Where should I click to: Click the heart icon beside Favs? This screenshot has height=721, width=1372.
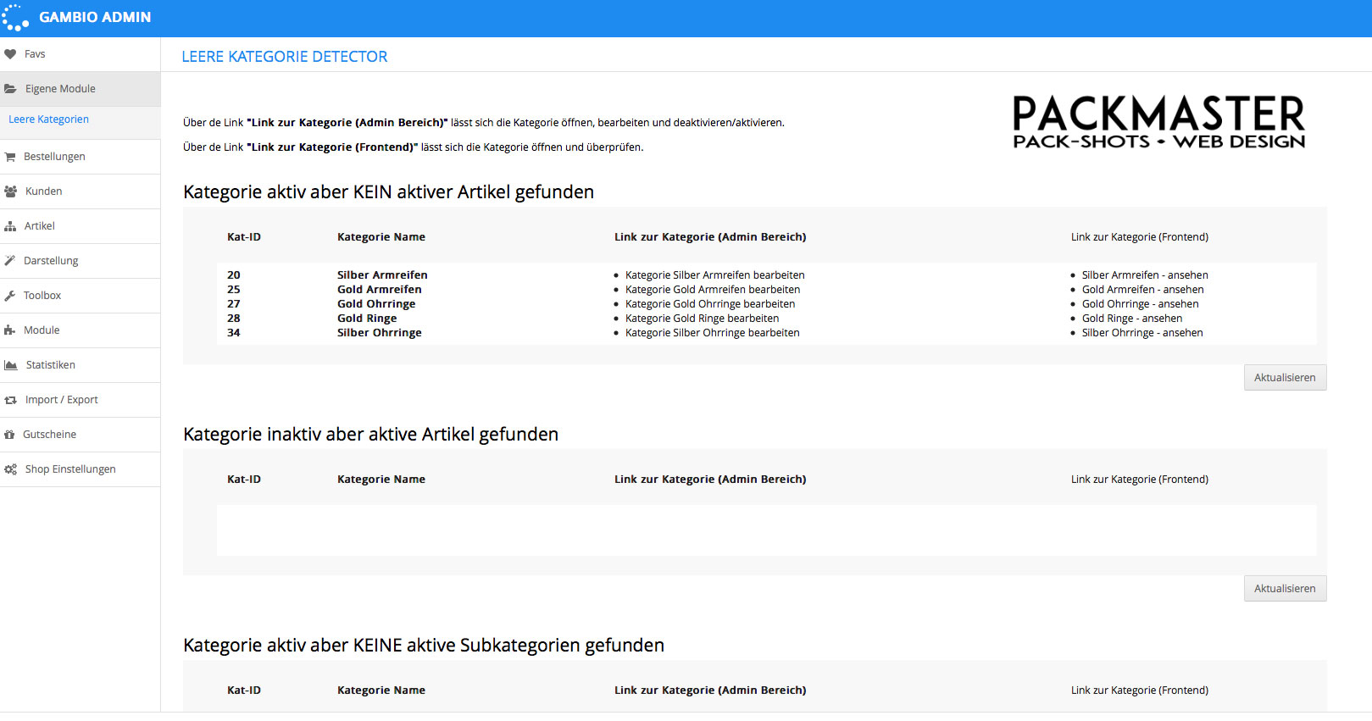[x=10, y=54]
